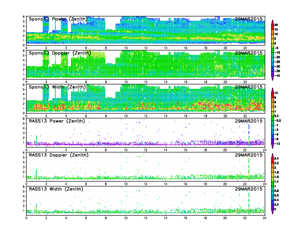Viewport: 304px width, 234px height.
Task: Click the 0.4 label on the bottom colorbar
Action: pyautogui.click(x=276, y=200)
